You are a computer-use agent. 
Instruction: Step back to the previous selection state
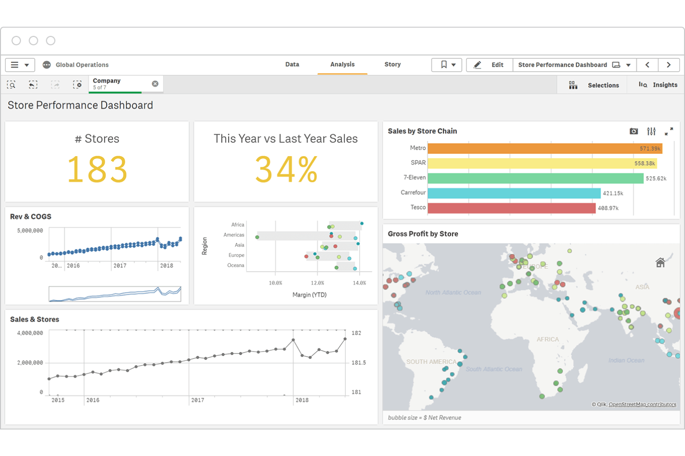(x=33, y=85)
